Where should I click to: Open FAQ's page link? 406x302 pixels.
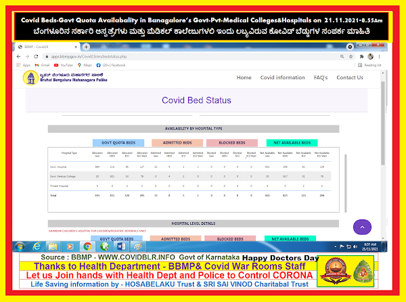pos(321,77)
